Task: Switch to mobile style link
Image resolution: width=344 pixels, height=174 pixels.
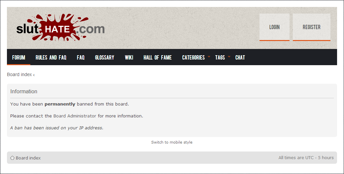Action: click(172, 142)
